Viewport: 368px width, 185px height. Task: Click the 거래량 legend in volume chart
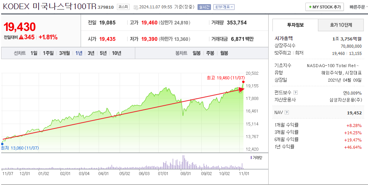pyautogui.click(x=256, y=158)
